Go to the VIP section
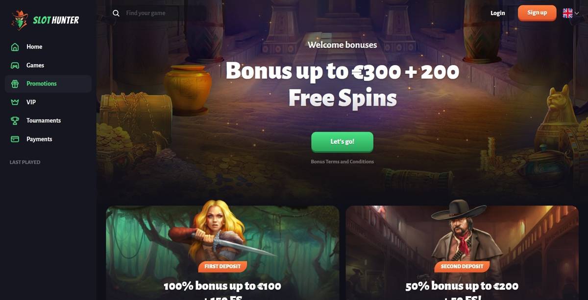This screenshot has height=300, width=588. tap(48, 102)
